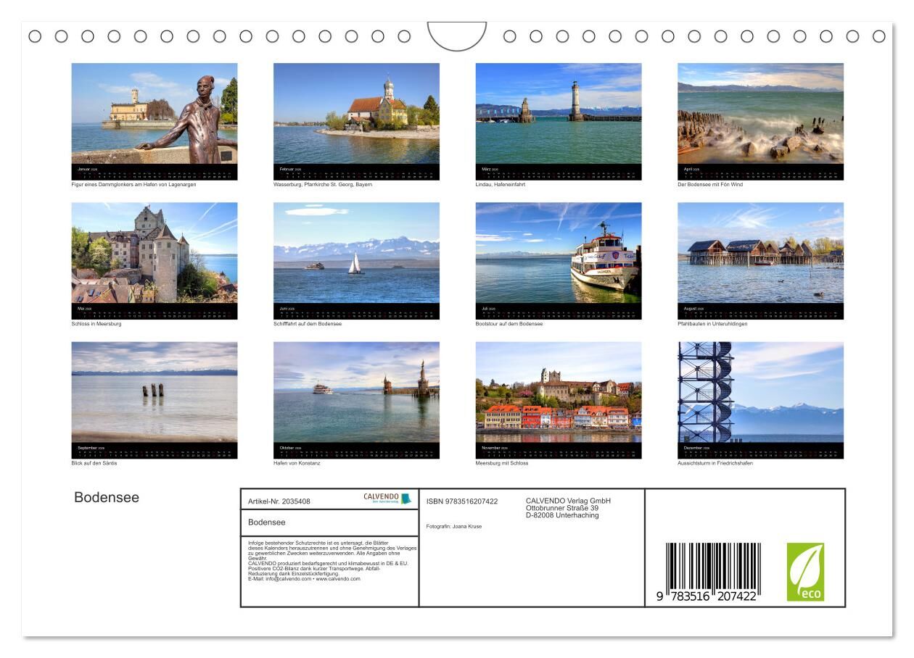Select the June sailboat photo
This screenshot has width=914, height=658.
tap(356, 253)
